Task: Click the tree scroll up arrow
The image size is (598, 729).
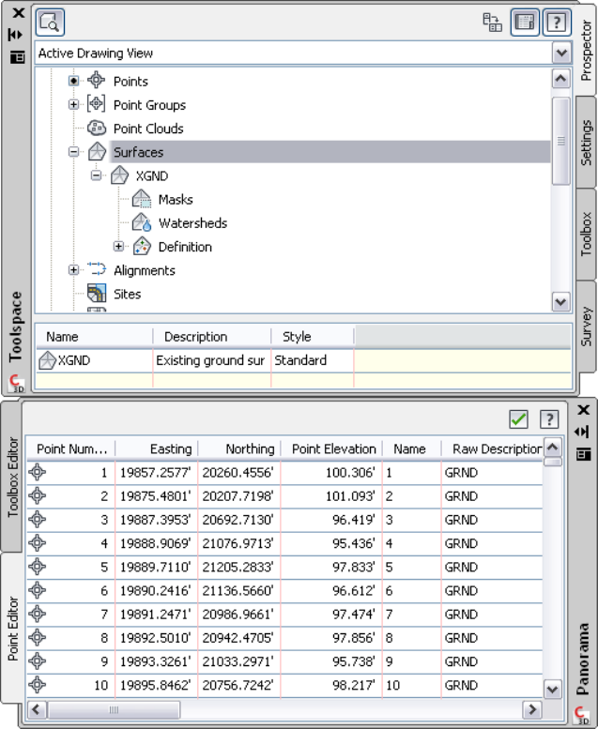Action: click(x=560, y=79)
